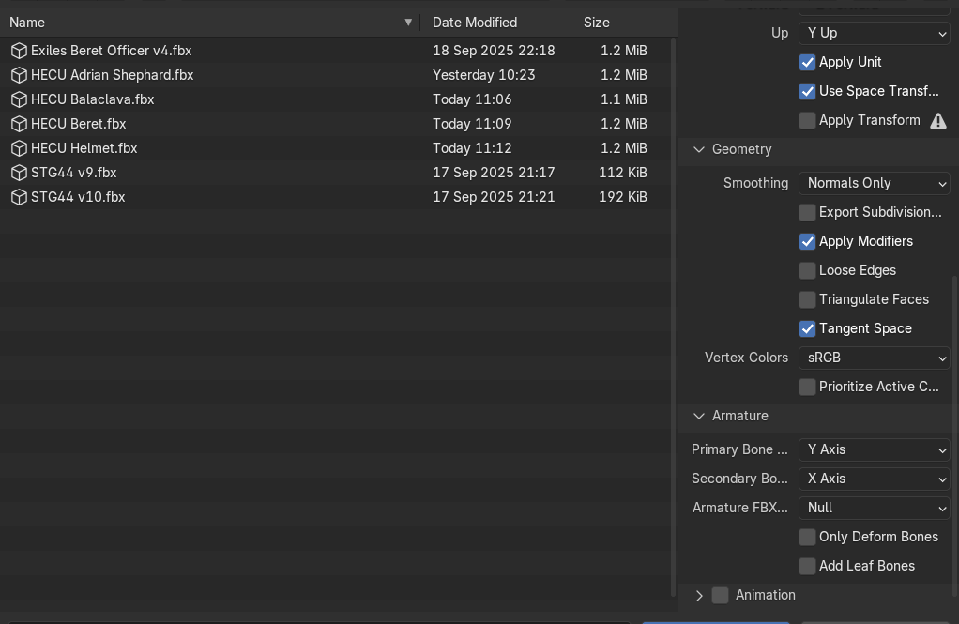Expand the Animation panel
The image size is (959, 624).
(698, 595)
